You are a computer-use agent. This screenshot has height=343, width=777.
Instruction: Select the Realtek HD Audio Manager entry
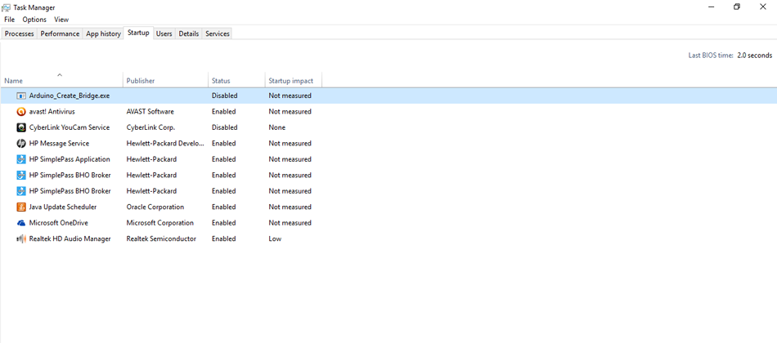(70, 238)
